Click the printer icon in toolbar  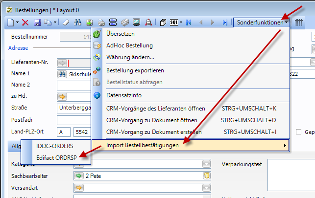click(x=101, y=22)
